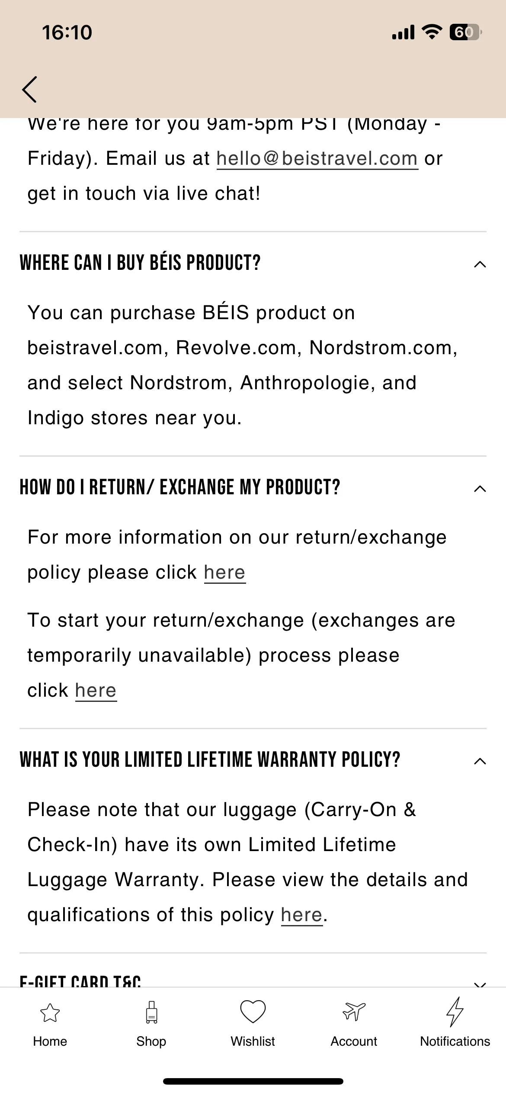Tap the Where Can I Buy BÉIS Product heading
Screen dimensions: 506x1095
click(x=140, y=263)
